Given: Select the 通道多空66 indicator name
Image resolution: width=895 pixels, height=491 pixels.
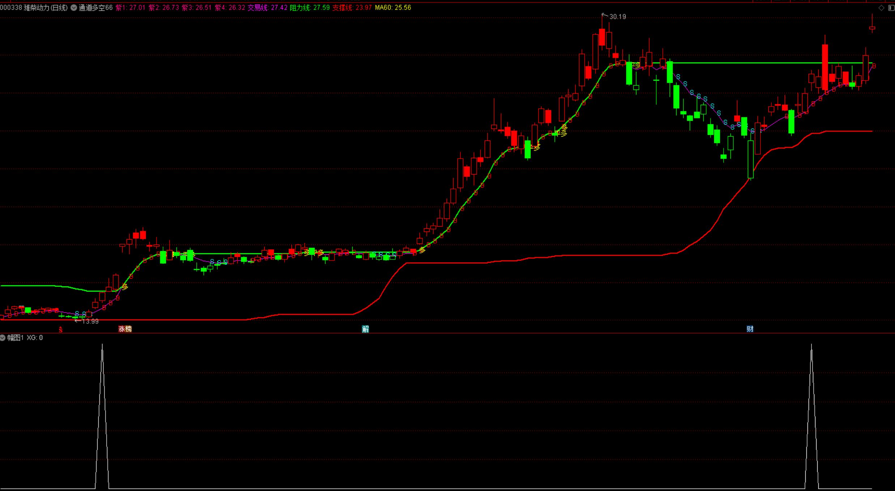Looking at the screenshot, I should coord(96,8).
